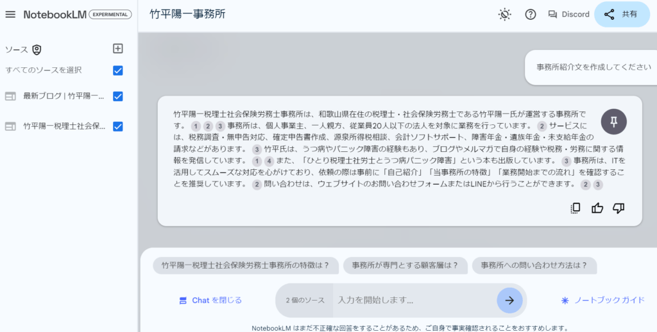This screenshot has width=657, height=332.
Task: Click the ソース panel heading
Action: (16, 50)
